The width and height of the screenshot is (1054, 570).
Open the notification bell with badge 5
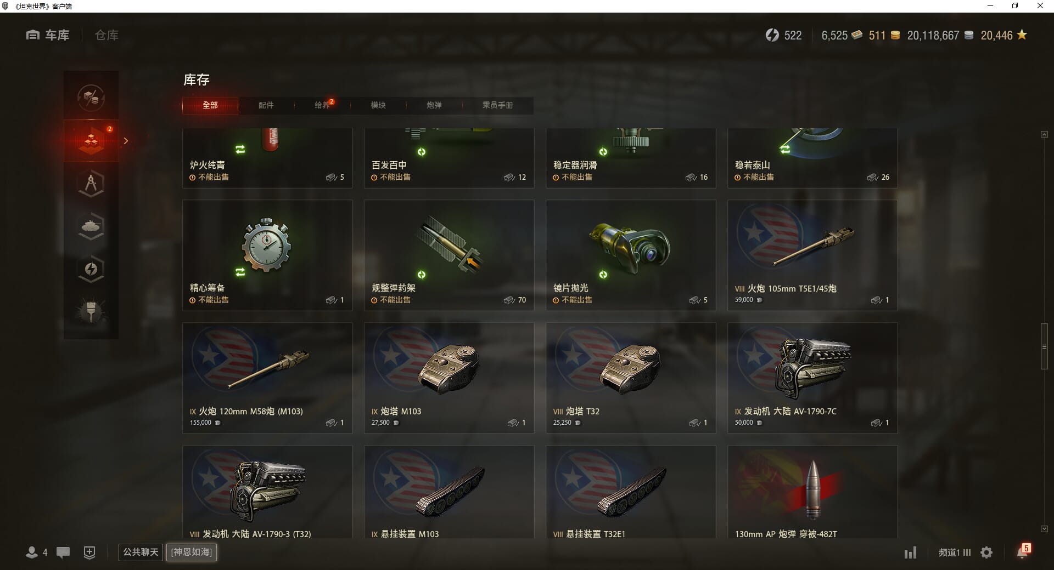pos(1023,551)
